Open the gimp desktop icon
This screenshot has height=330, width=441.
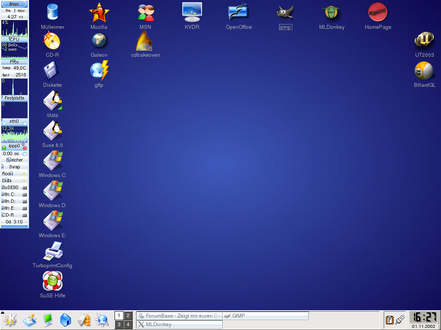click(285, 12)
